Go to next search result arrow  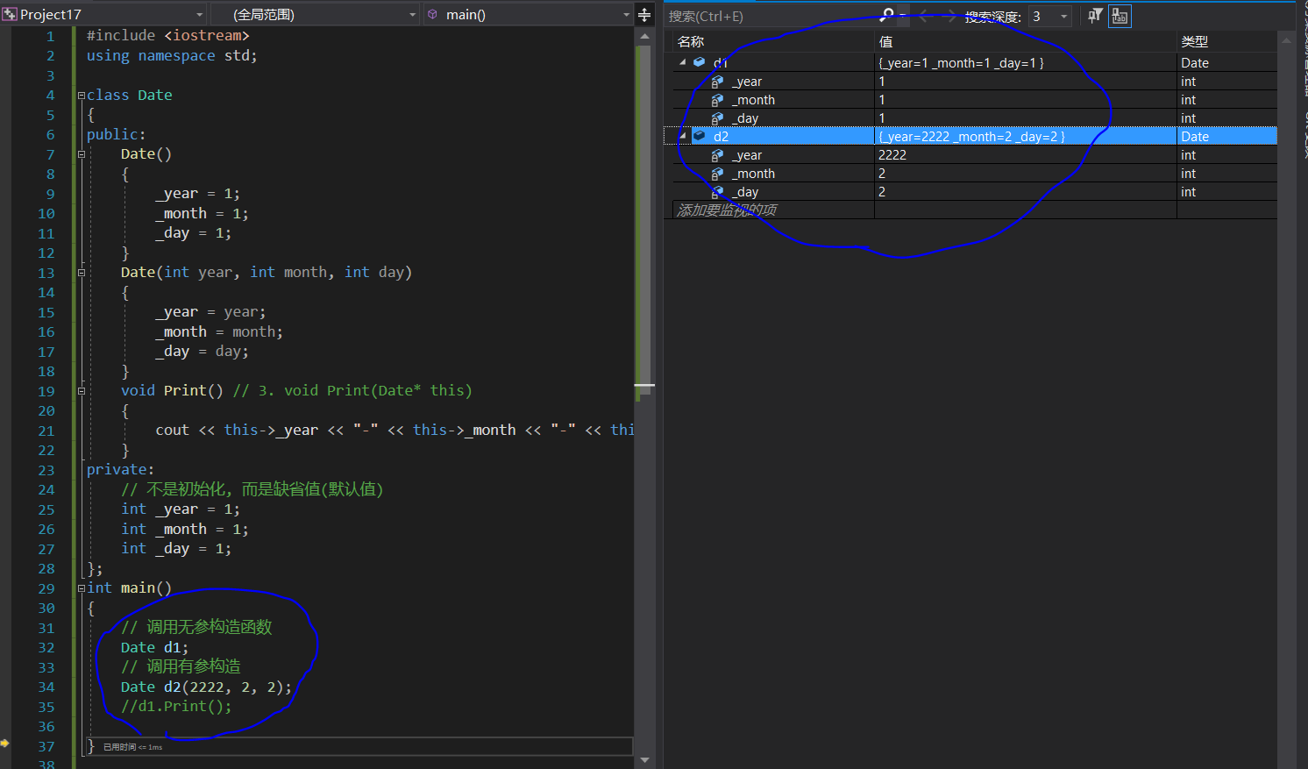950,16
